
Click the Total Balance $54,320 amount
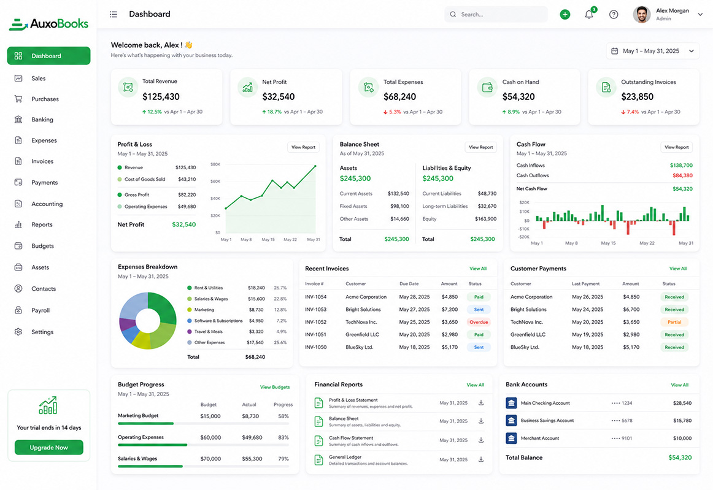coord(679,457)
